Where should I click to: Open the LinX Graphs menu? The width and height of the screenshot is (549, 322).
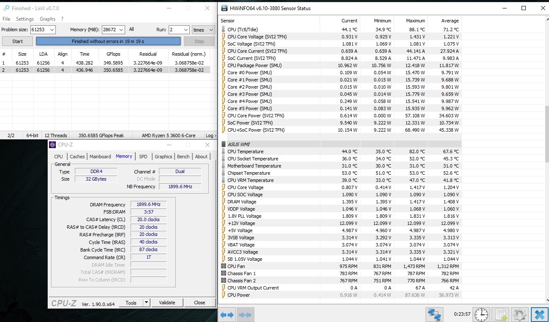(48, 19)
